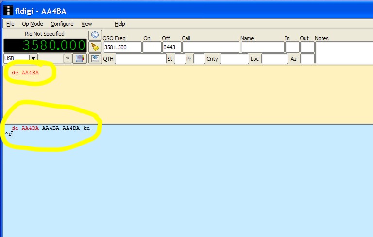
Task: Click 'kn' in the transmit pane
Action: click(x=86, y=128)
